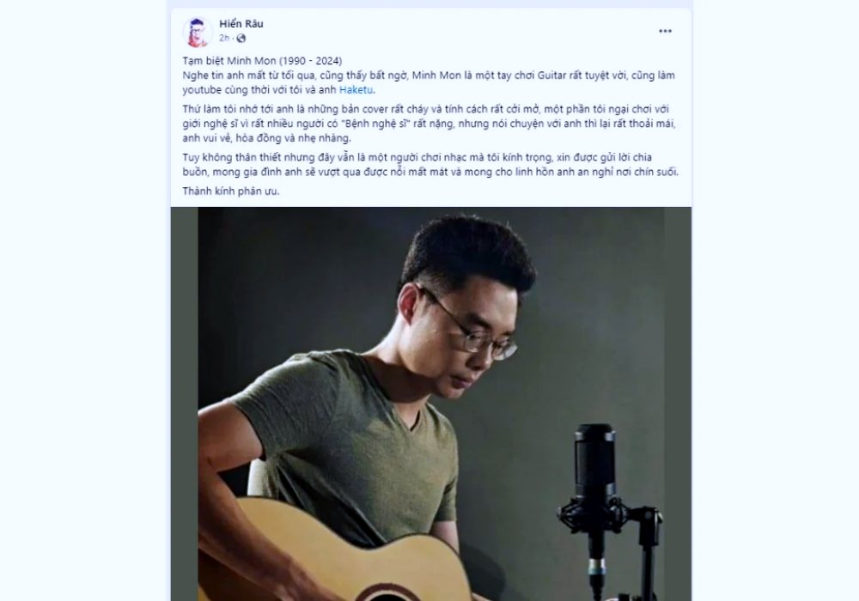
Task: Click the paragraph starting 'Nghe tin anh mất'
Action: (x=429, y=82)
